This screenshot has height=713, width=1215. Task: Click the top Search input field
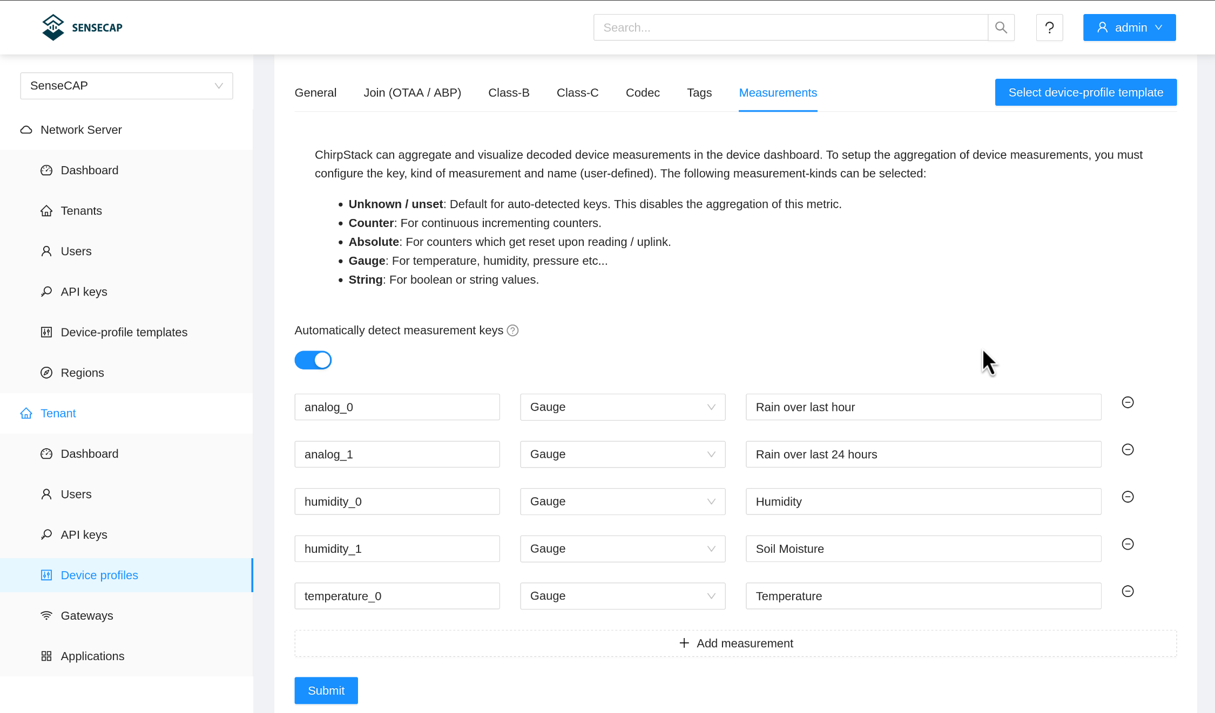tap(791, 28)
